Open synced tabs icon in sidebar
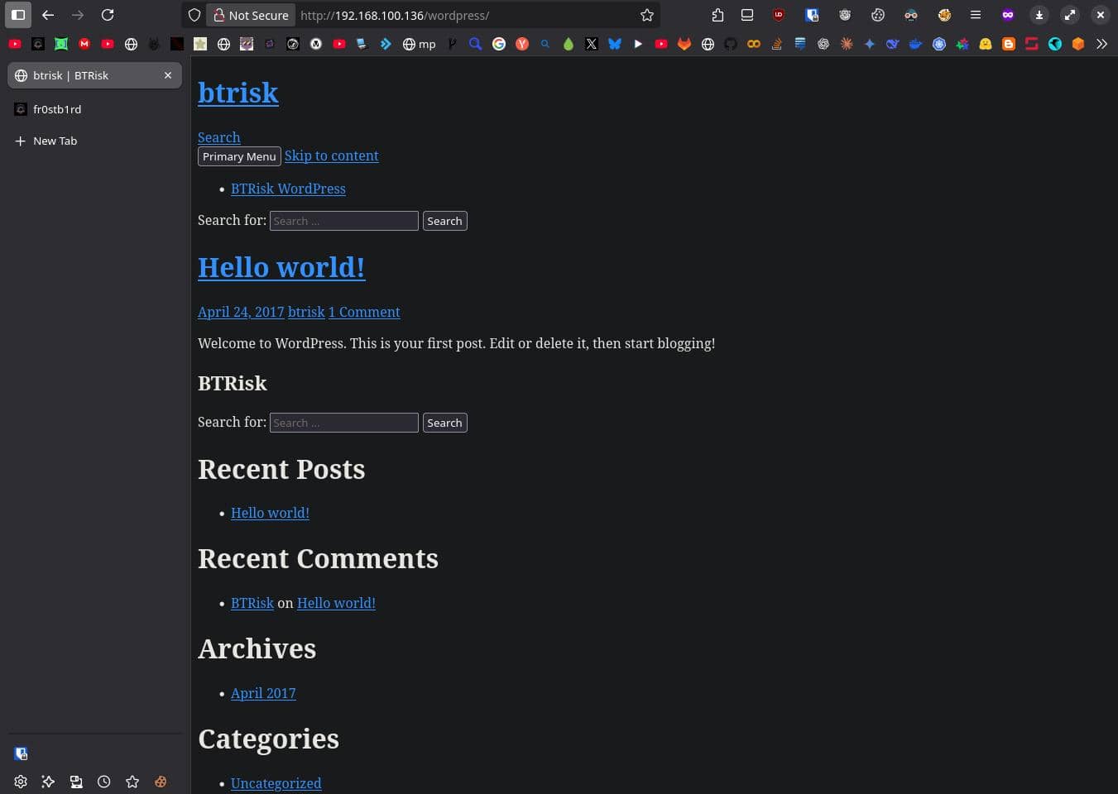The image size is (1118, 794). (x=76, y=782)
